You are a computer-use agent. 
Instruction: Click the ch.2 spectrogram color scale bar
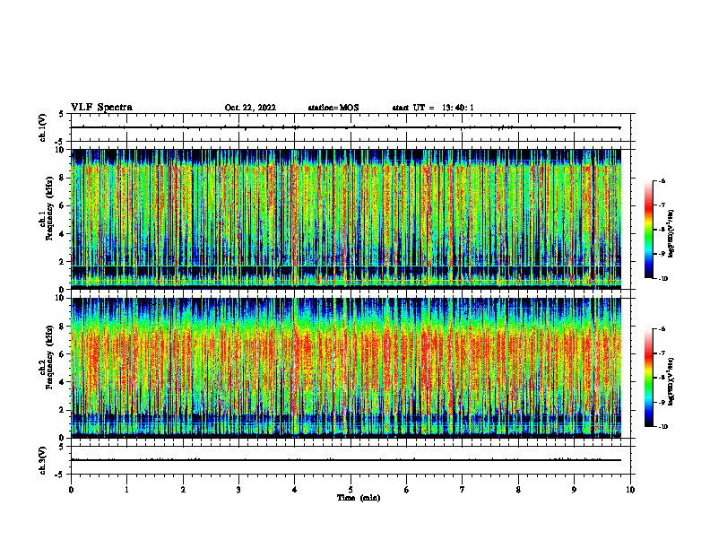648,378
